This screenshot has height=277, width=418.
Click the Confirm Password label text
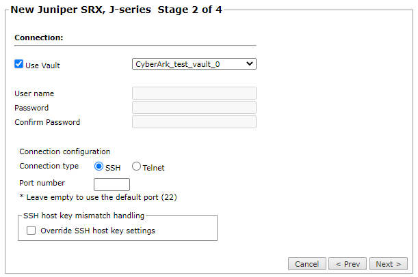click(x=47, y=122)
